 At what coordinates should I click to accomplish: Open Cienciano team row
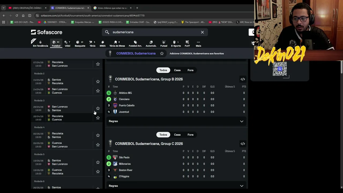tap(176, 99)
